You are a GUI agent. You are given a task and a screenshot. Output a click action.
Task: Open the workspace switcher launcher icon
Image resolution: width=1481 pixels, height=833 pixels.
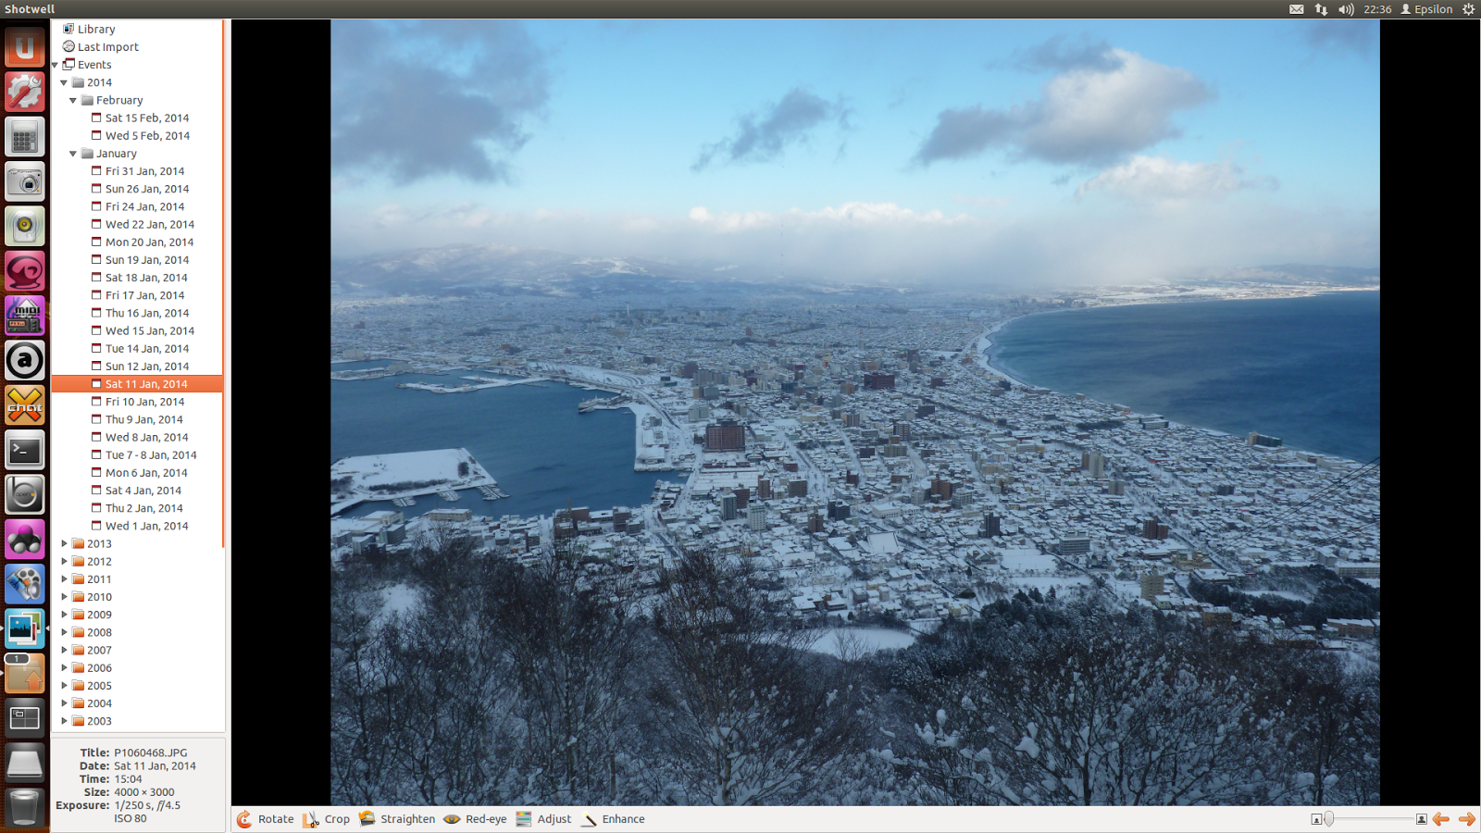click(x=25, y=718)
